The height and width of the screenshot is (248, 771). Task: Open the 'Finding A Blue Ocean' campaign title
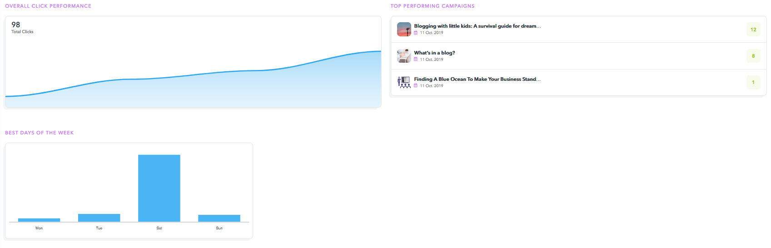[477, 79]
